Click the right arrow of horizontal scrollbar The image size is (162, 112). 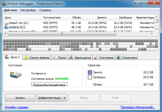(152, 34)
